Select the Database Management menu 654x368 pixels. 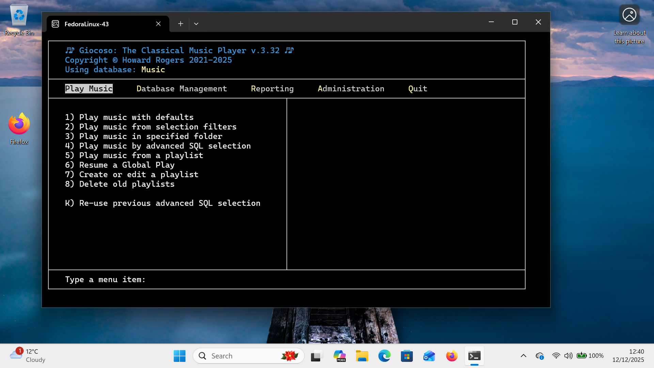pos(182,89)
